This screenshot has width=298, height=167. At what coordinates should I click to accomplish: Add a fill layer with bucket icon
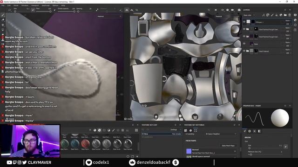coord(277,15)
